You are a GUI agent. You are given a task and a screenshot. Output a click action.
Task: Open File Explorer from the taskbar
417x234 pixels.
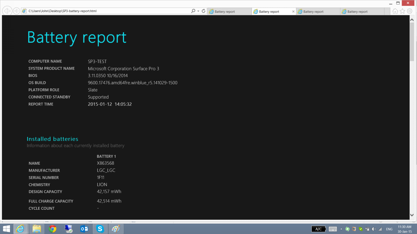click(36, 229)
